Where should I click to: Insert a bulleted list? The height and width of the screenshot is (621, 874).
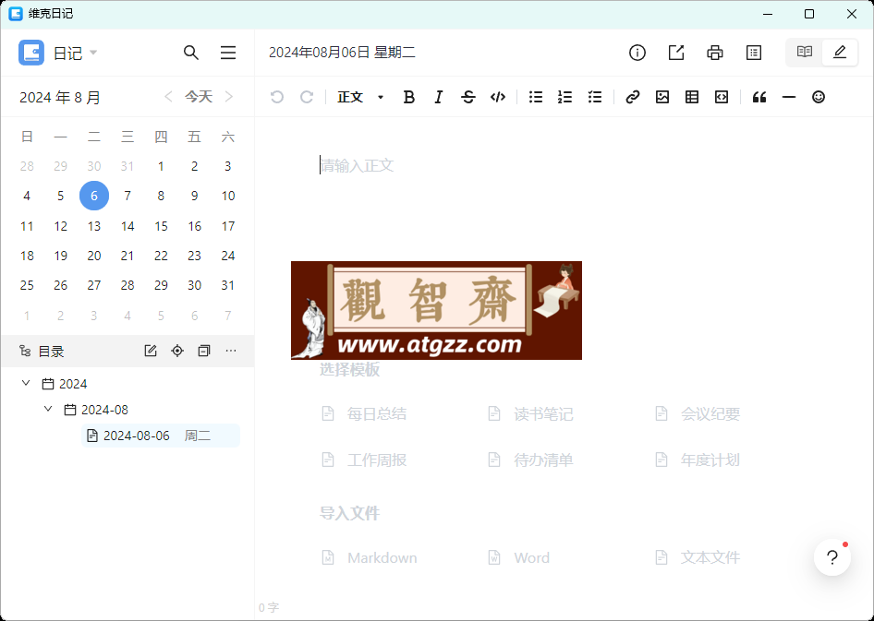[536, 98]
